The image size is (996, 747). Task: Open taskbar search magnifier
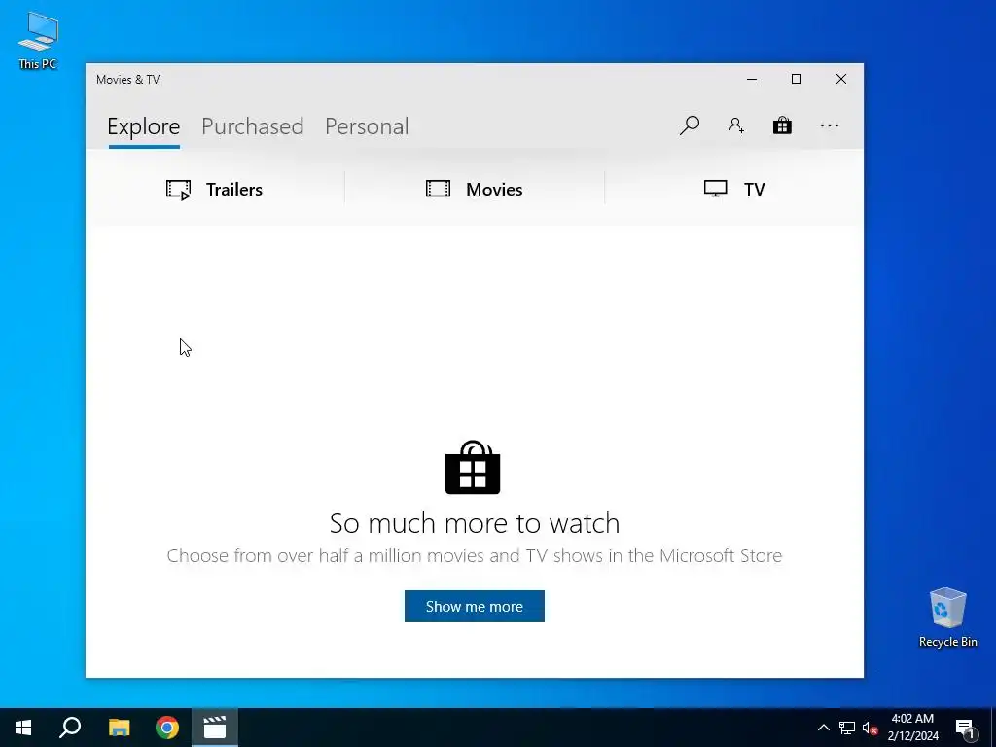tap(70, 728)
